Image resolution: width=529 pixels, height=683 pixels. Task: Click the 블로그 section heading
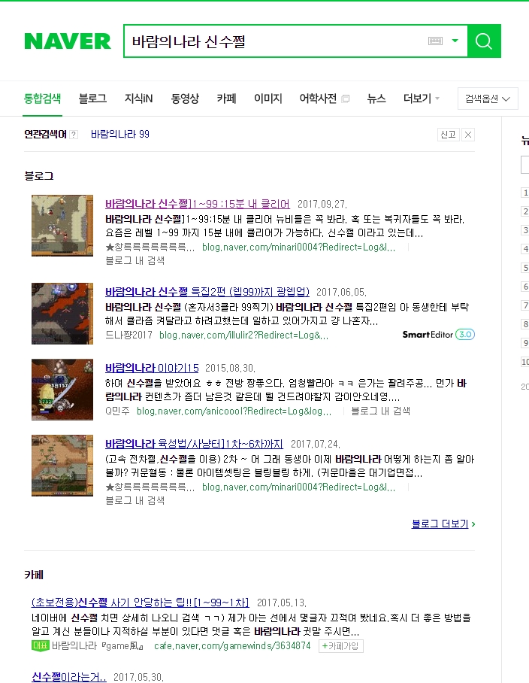click(x=39, y=176)
